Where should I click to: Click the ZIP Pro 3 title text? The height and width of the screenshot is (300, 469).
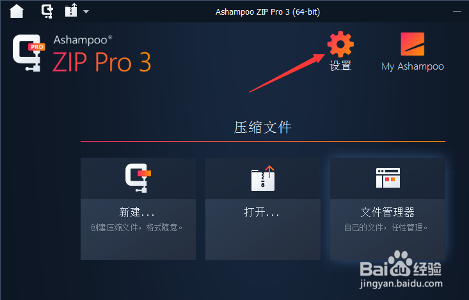(x=102, y=62)
